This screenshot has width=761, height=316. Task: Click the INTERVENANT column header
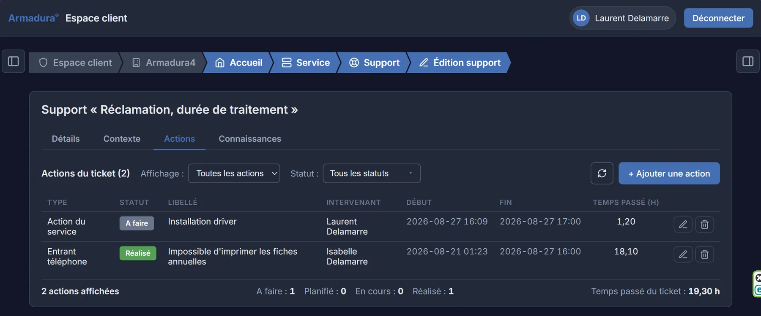(353, 202)
